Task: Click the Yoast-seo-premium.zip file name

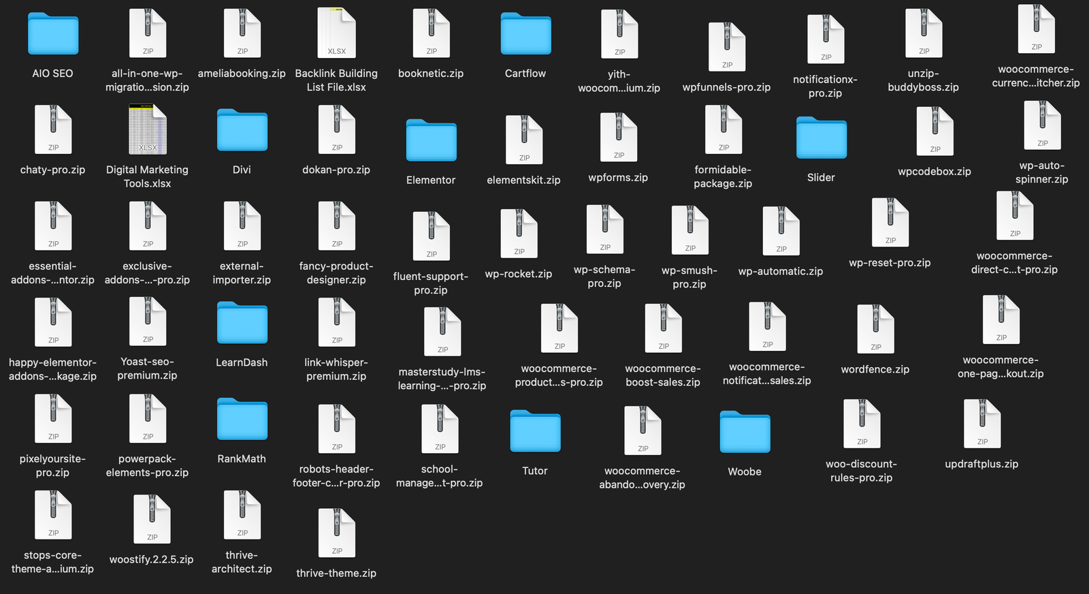Action: [x=147, y=369]
